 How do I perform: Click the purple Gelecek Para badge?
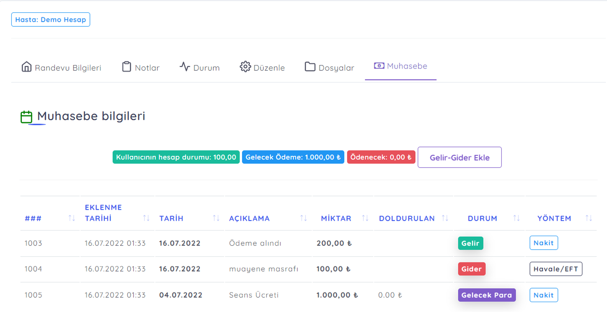tap(486, 295)
